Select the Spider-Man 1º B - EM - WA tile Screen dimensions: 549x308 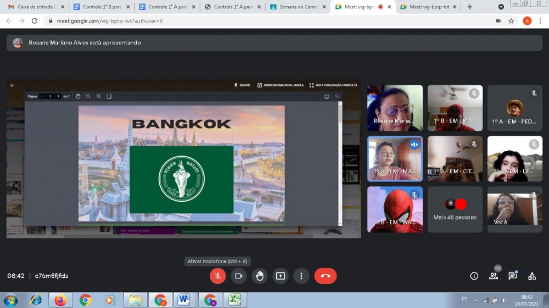click(395, 209)
